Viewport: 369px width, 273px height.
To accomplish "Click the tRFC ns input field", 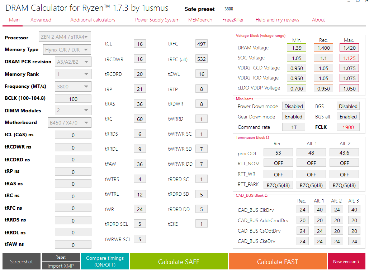I will click(x=73, y=208).
